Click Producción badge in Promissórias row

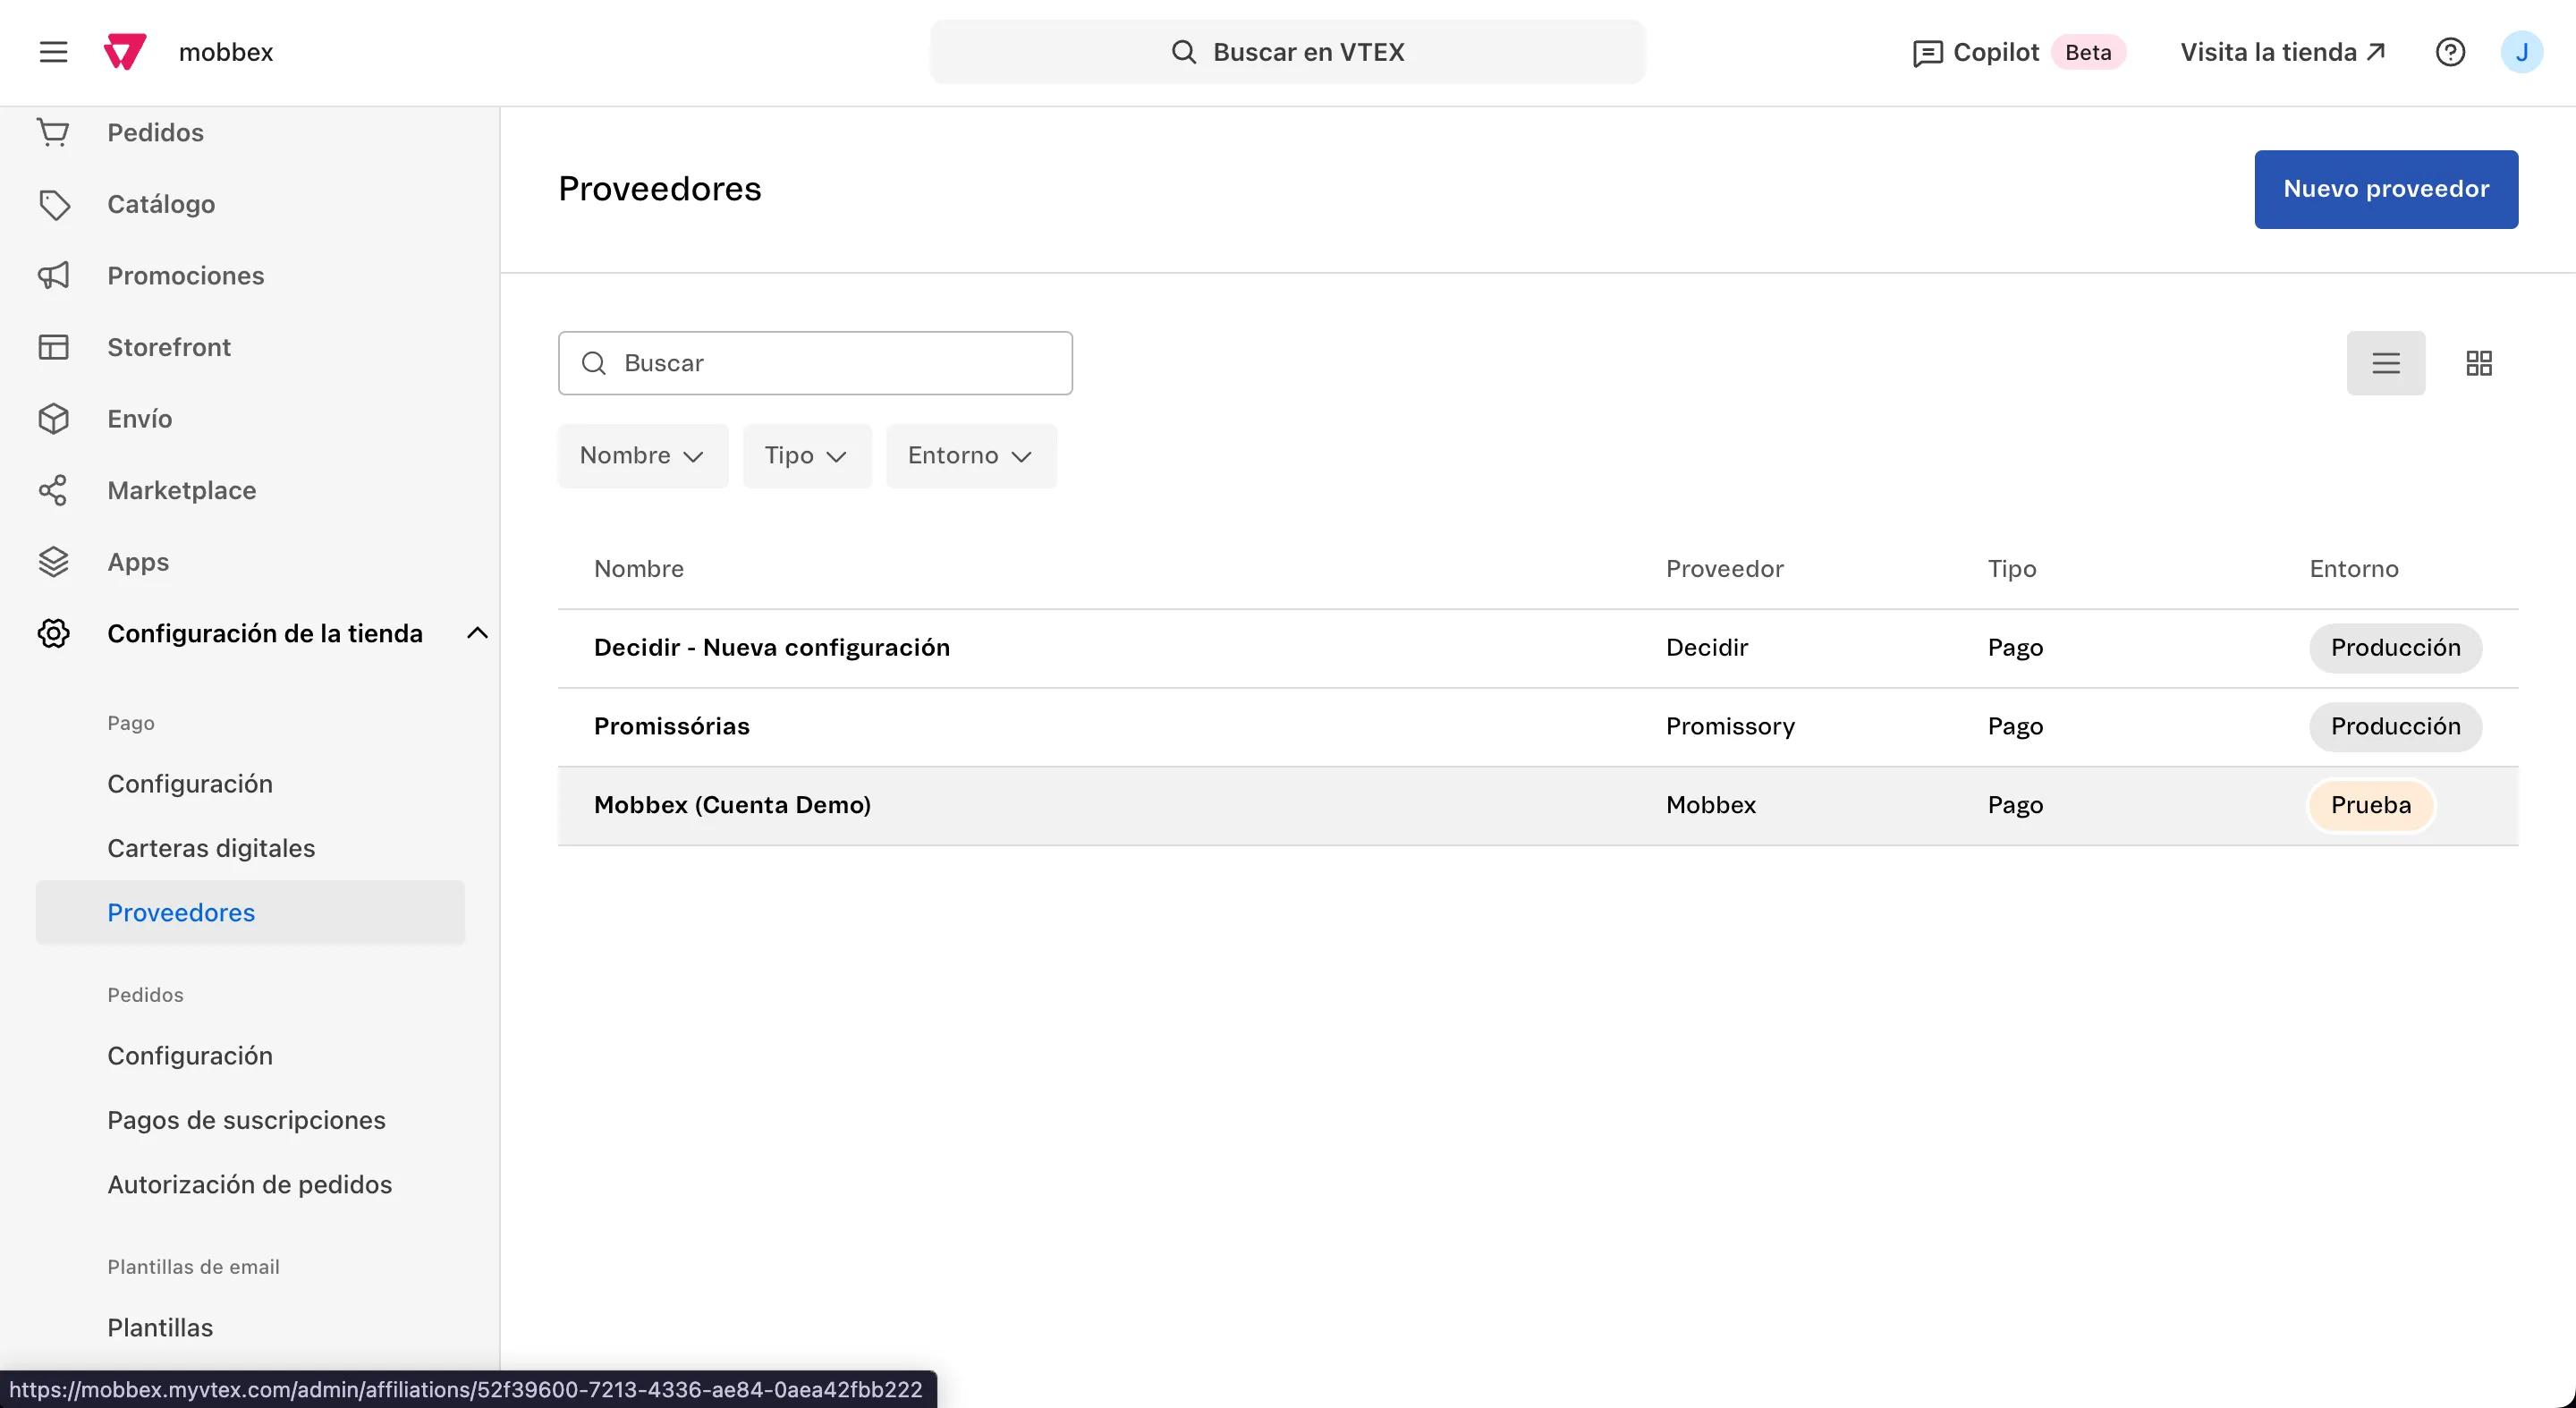point(2396,726)
